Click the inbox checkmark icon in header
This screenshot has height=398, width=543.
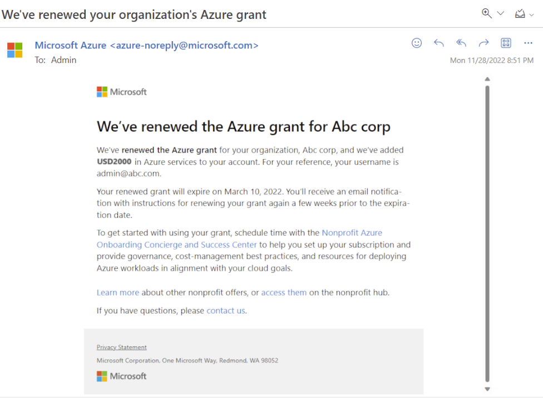pos(520,14)
